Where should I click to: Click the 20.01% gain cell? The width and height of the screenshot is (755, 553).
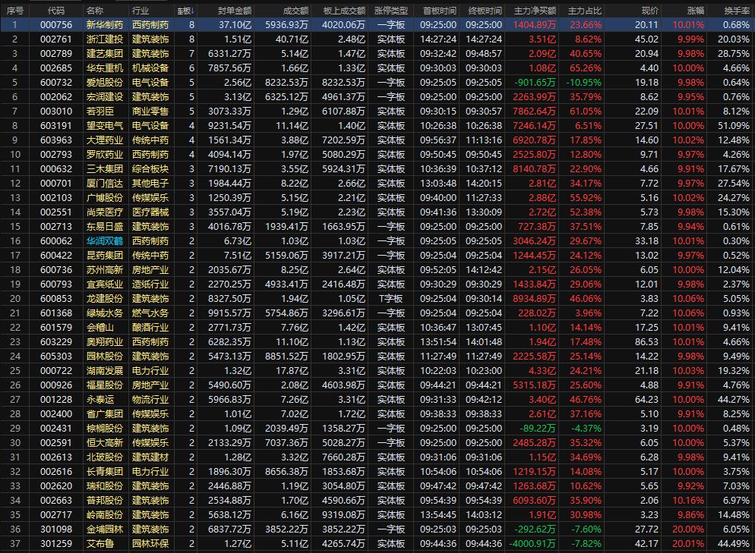[688, 544]
